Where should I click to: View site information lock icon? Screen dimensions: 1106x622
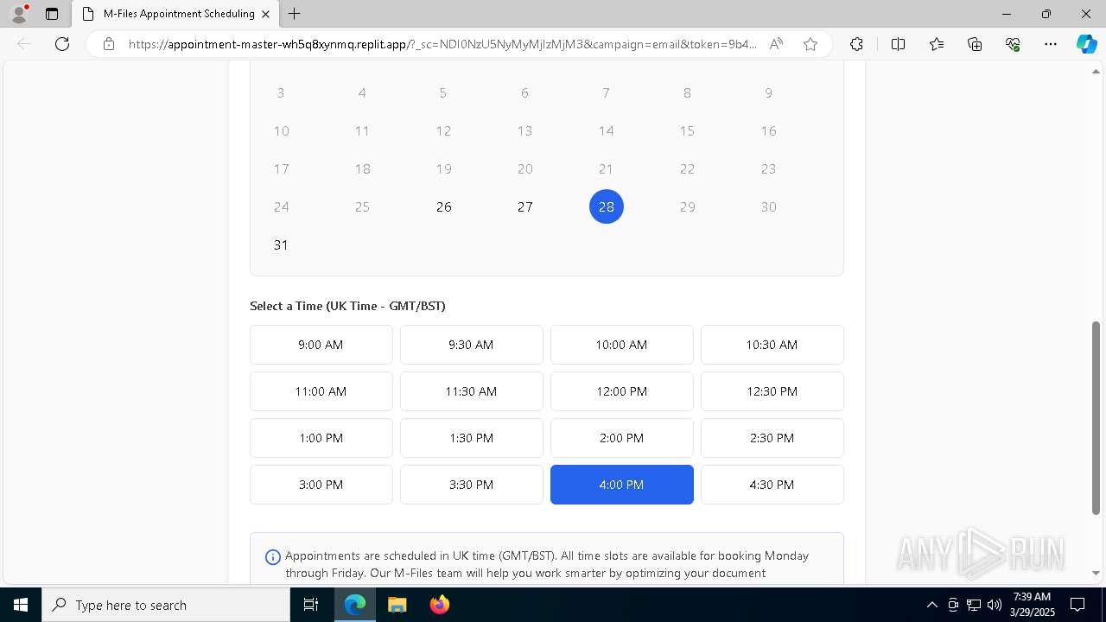109,44
